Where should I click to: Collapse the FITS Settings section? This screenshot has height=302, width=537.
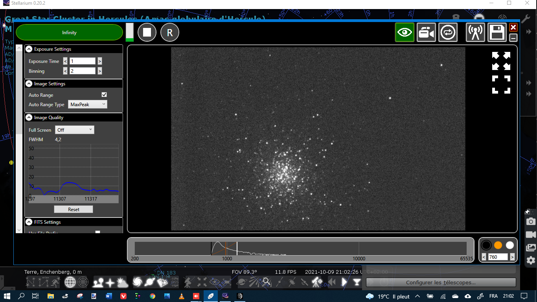29,222
